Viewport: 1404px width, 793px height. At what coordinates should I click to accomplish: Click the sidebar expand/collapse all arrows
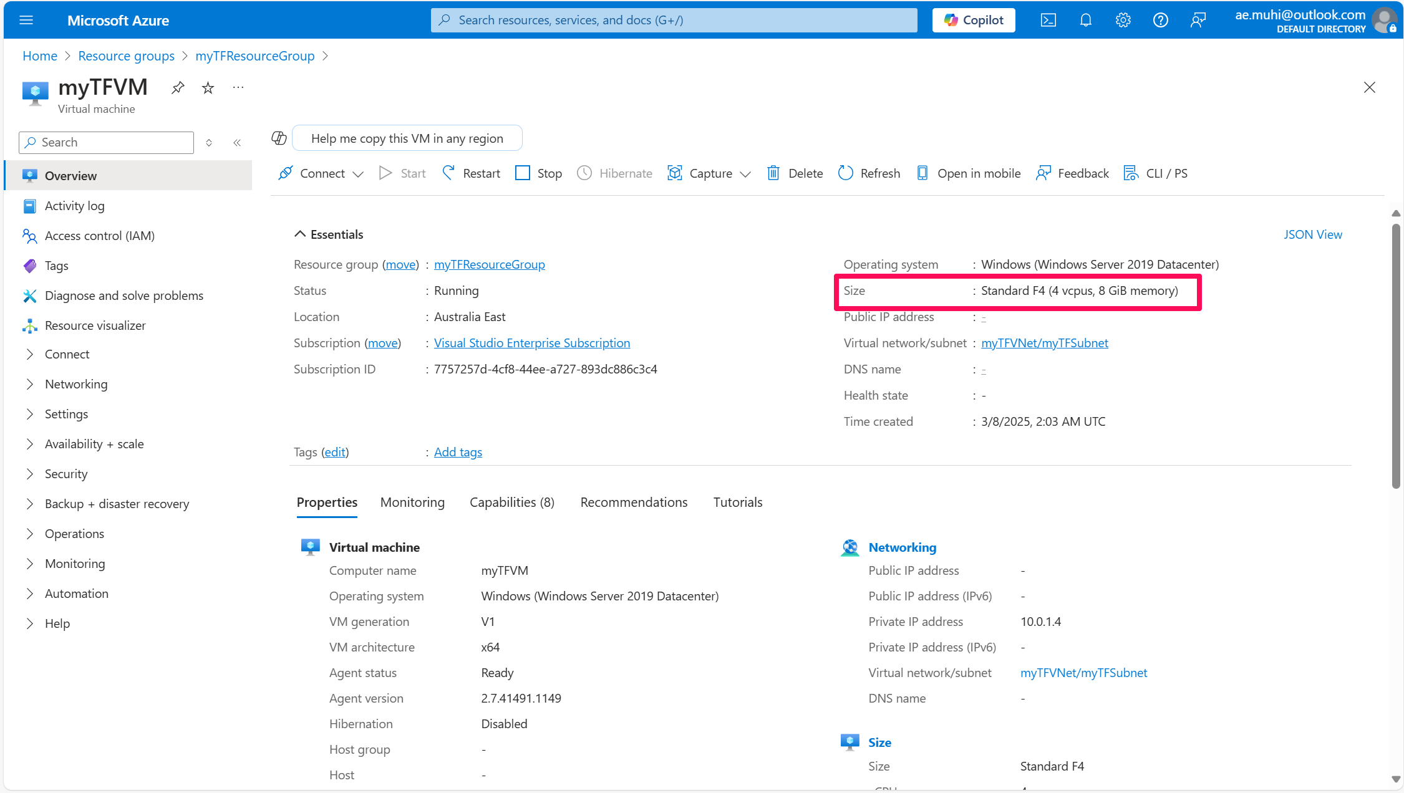pos(209,143)
